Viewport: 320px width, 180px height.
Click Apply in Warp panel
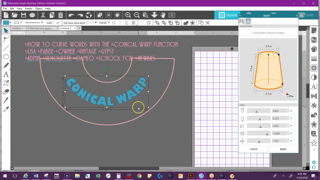(283, 149)
